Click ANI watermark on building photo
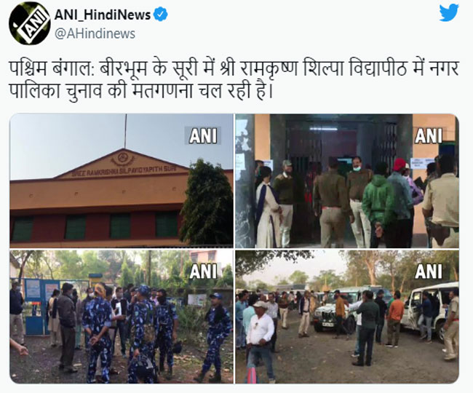Image resolution: width=473 pixels, height=393 pixels. (203, 135)
